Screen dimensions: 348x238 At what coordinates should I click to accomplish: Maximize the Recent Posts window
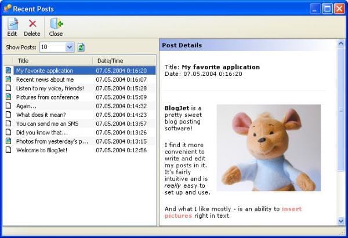click(327, 9)
